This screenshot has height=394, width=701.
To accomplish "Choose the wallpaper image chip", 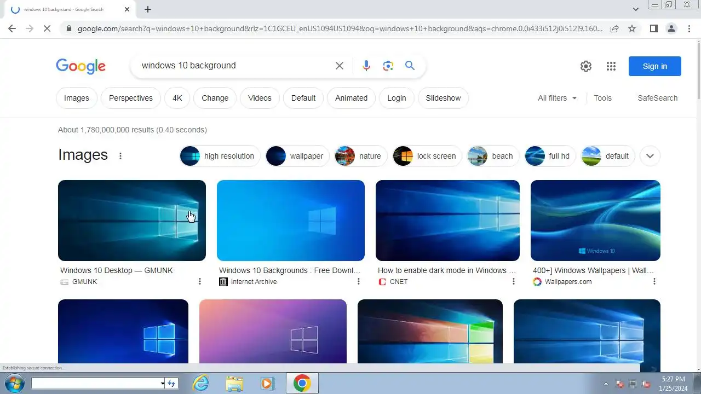I will (297, 156).
